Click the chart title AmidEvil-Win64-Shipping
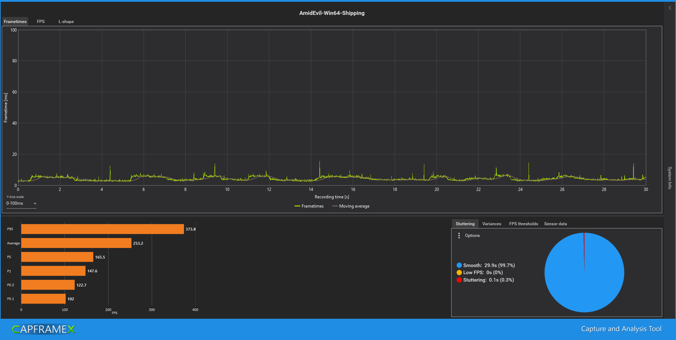The width and height of the screenshot is (676, 340). tap(332, 13)
